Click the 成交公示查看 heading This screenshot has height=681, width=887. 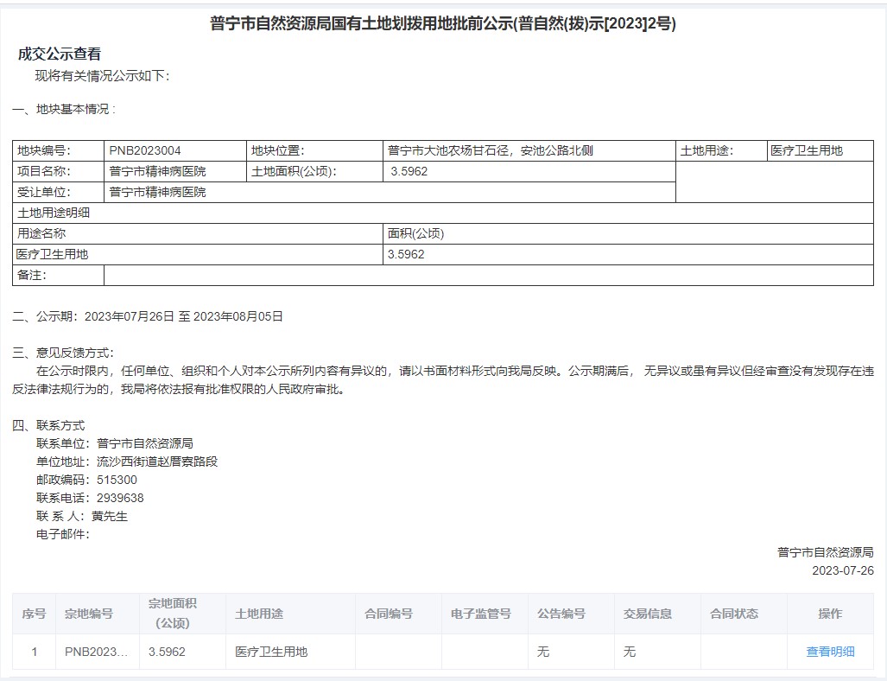pos(60,54)
